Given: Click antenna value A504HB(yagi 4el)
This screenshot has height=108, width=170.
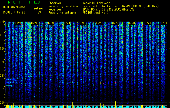Looking at the screenshot, I should (x=95, y=13).
